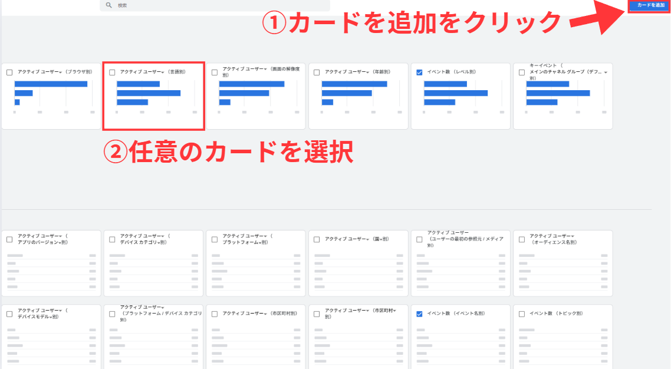
Task: Click the 年齢別 card bar chart
Action: pyautogui.click(x=354, y=93)
